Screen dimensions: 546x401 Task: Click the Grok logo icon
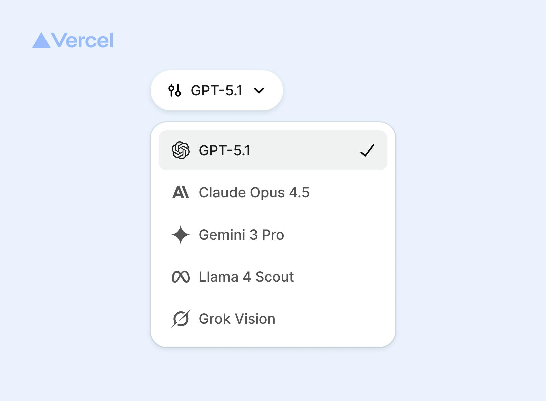point(181,319)
